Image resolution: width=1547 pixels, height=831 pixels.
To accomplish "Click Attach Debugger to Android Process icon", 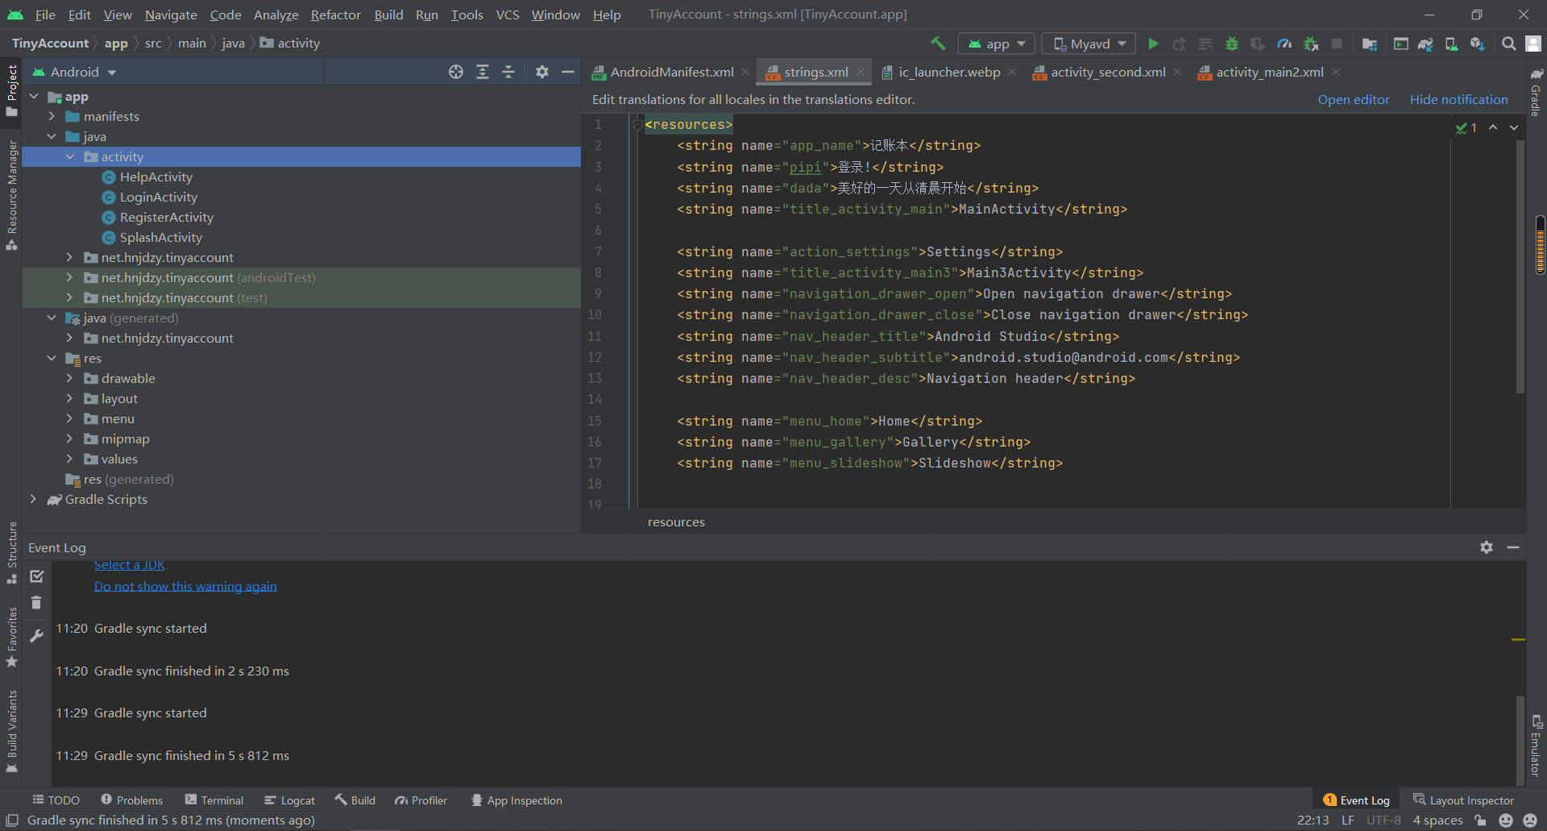I will [x=1311, y=44].
